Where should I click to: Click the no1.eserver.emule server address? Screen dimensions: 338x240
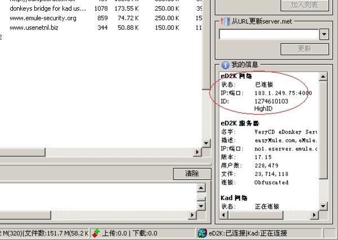[x=286, y=149]
